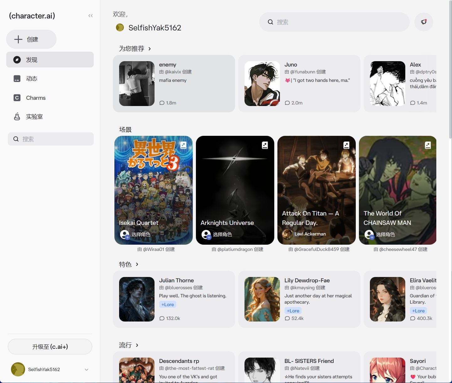Open the announcements megaphone icon
Viewport: 452px width, 383px height.
[x=424, y=22]
